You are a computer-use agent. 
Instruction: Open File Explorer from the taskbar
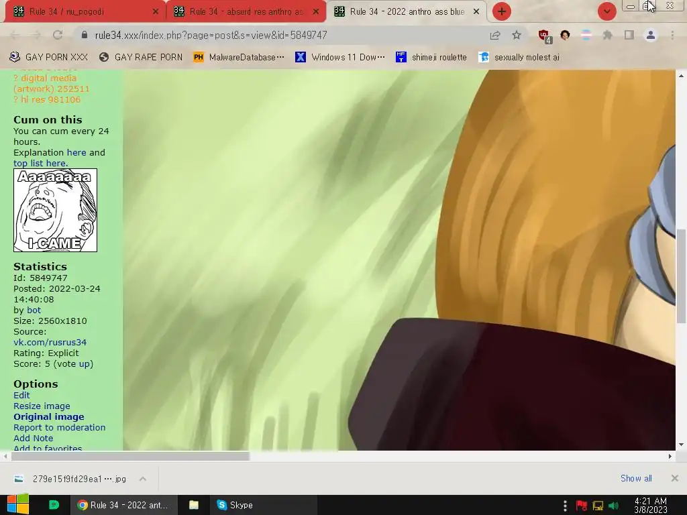tap(194, 505)
